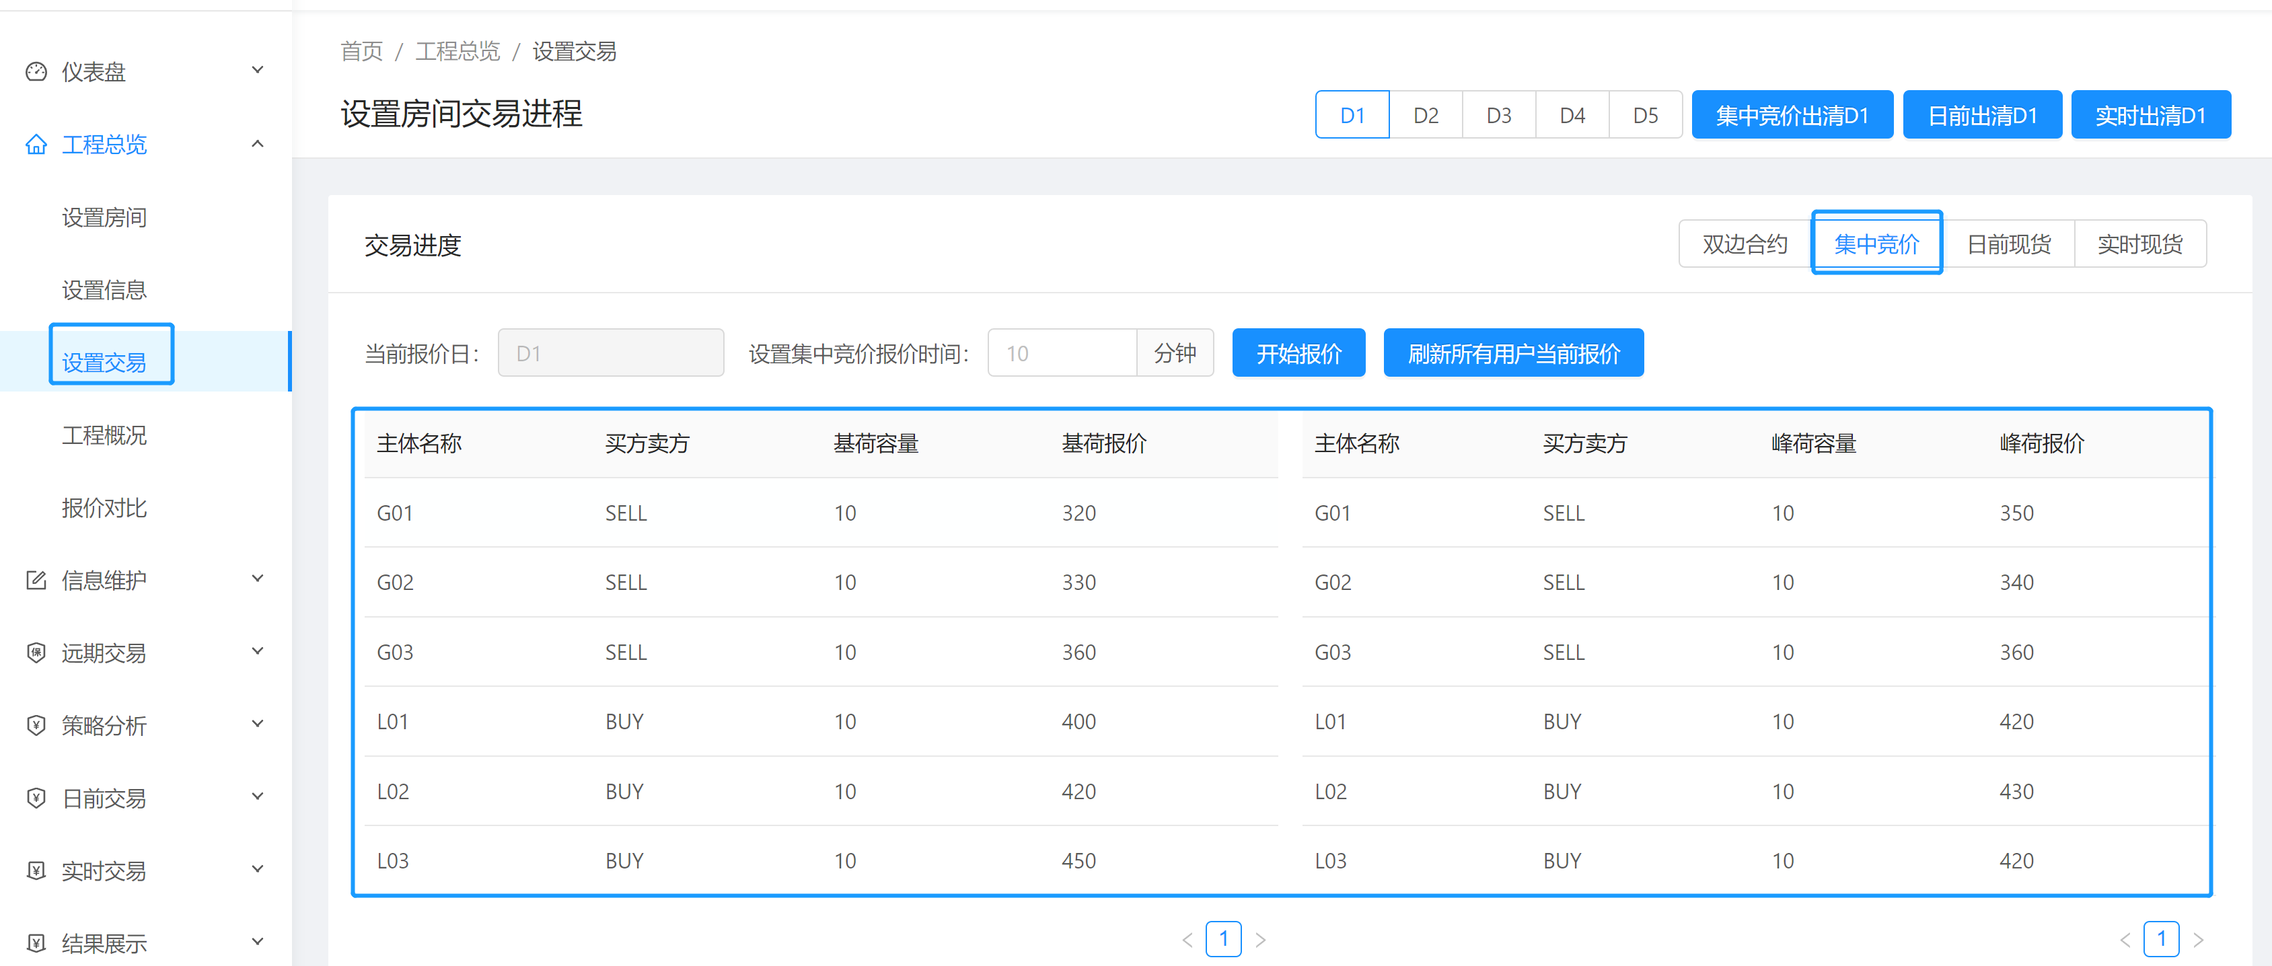Follow the 工程总览 breadcrumb link
The height and width of the screenshot is (966, 2272).
pyautogui.click(x=457, y=51)
